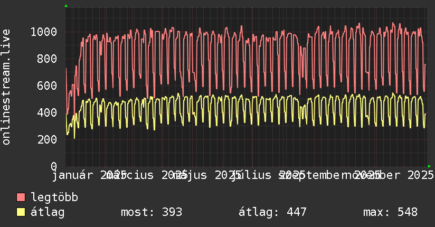The image size is (435, 227).
Task: Click the 600 y-axis label
Action: [x=47, y=86]
